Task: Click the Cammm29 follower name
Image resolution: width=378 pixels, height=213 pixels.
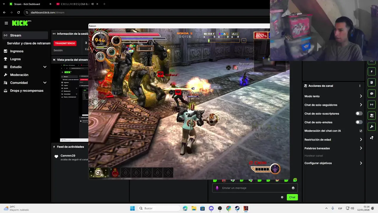Action: coord(68,156)
